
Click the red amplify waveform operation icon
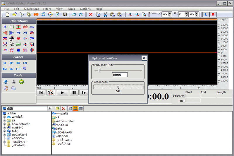click(x=25, y=27)
